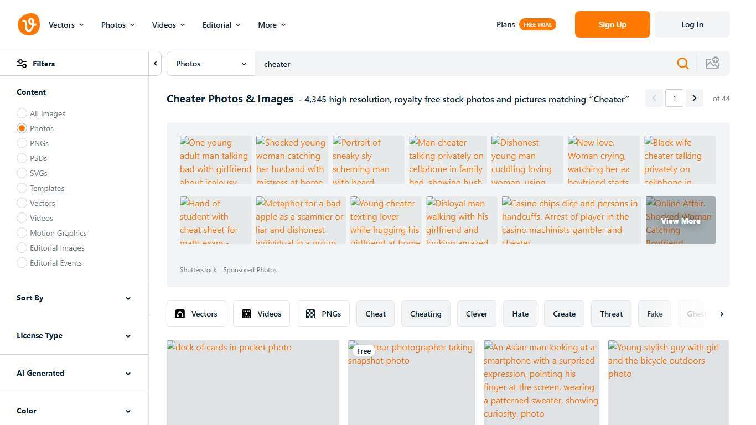Viewport: 756px width, 425px height.
Task: Click the Filters icon in the sidebar
Action: [x=22, y=63]
